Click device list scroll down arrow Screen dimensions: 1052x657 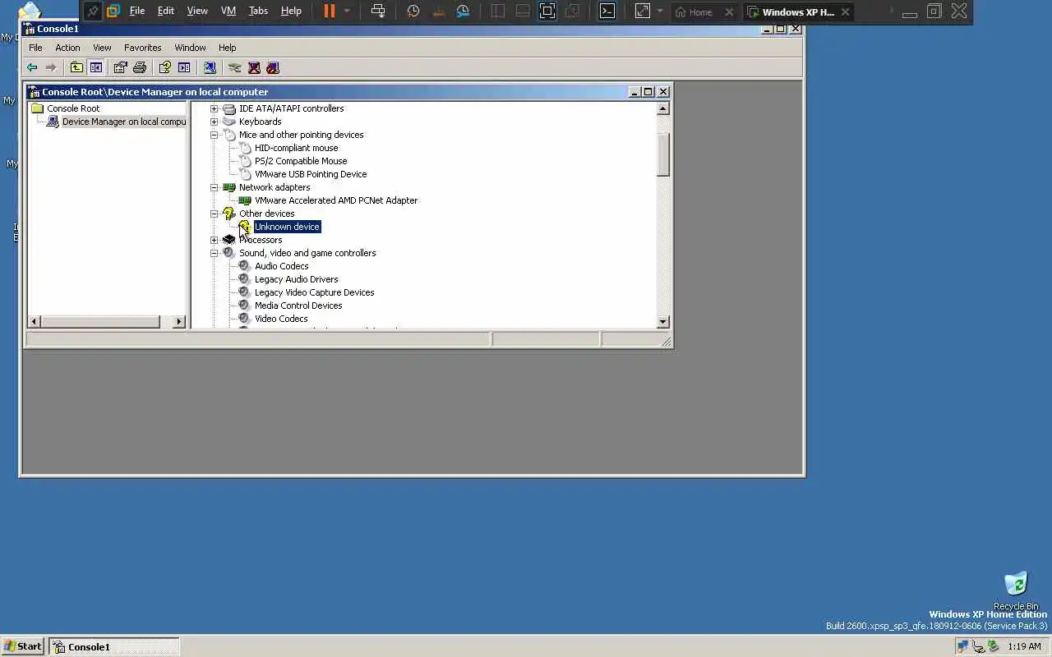point(663,322)
